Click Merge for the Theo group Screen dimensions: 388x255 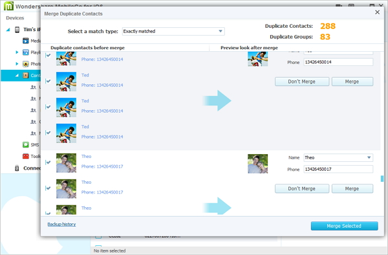tap(352, 188)
